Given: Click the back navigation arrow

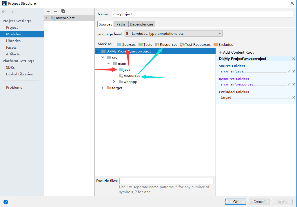Looking at the screenshot, I should [x=4, y=12].
